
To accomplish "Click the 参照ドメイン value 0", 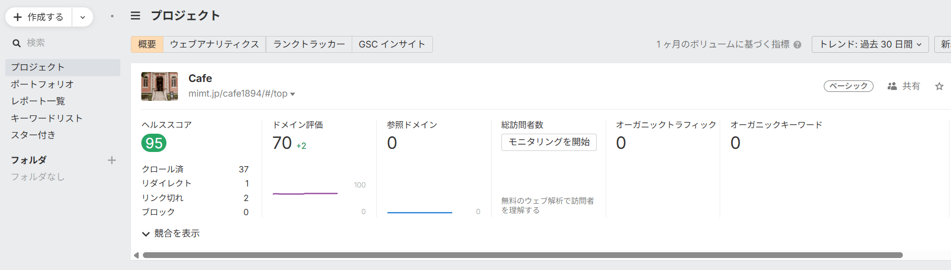I will point(392,143).
